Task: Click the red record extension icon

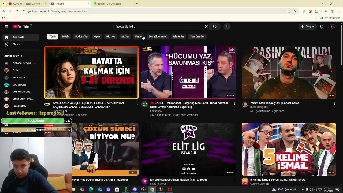Action: pos(310,11)
